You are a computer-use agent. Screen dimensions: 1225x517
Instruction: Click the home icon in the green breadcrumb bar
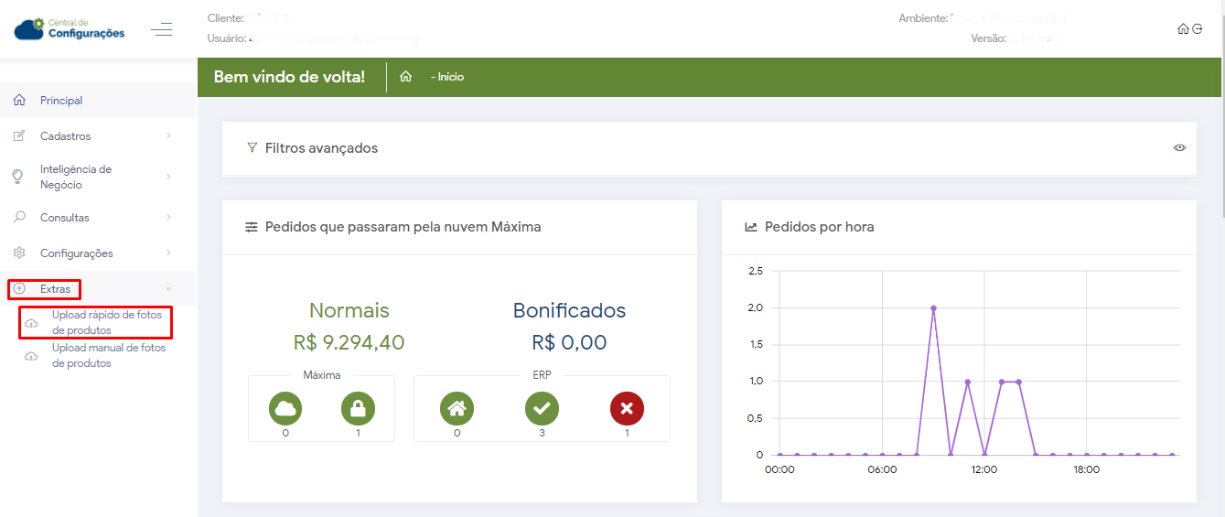click(405, 77)
